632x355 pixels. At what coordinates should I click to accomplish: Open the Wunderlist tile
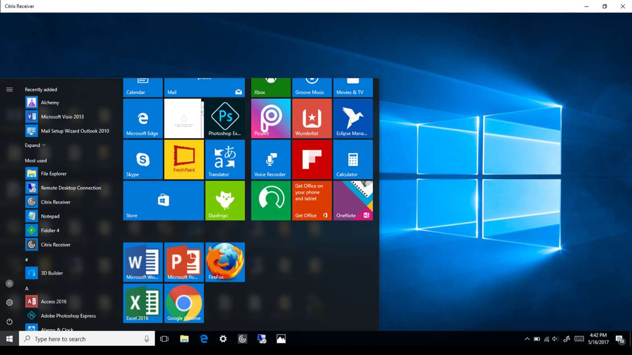click(311, 118)
